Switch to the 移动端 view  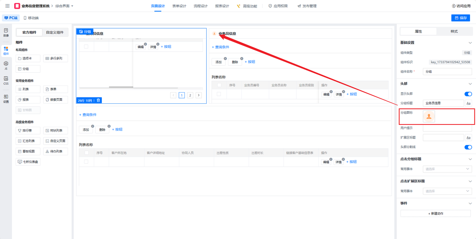tap(31, 18)
